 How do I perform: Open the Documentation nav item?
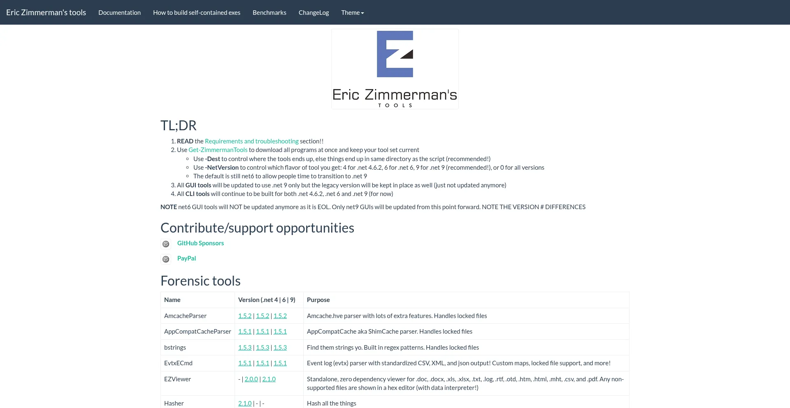pyautogui.click(x=119, y=13)
